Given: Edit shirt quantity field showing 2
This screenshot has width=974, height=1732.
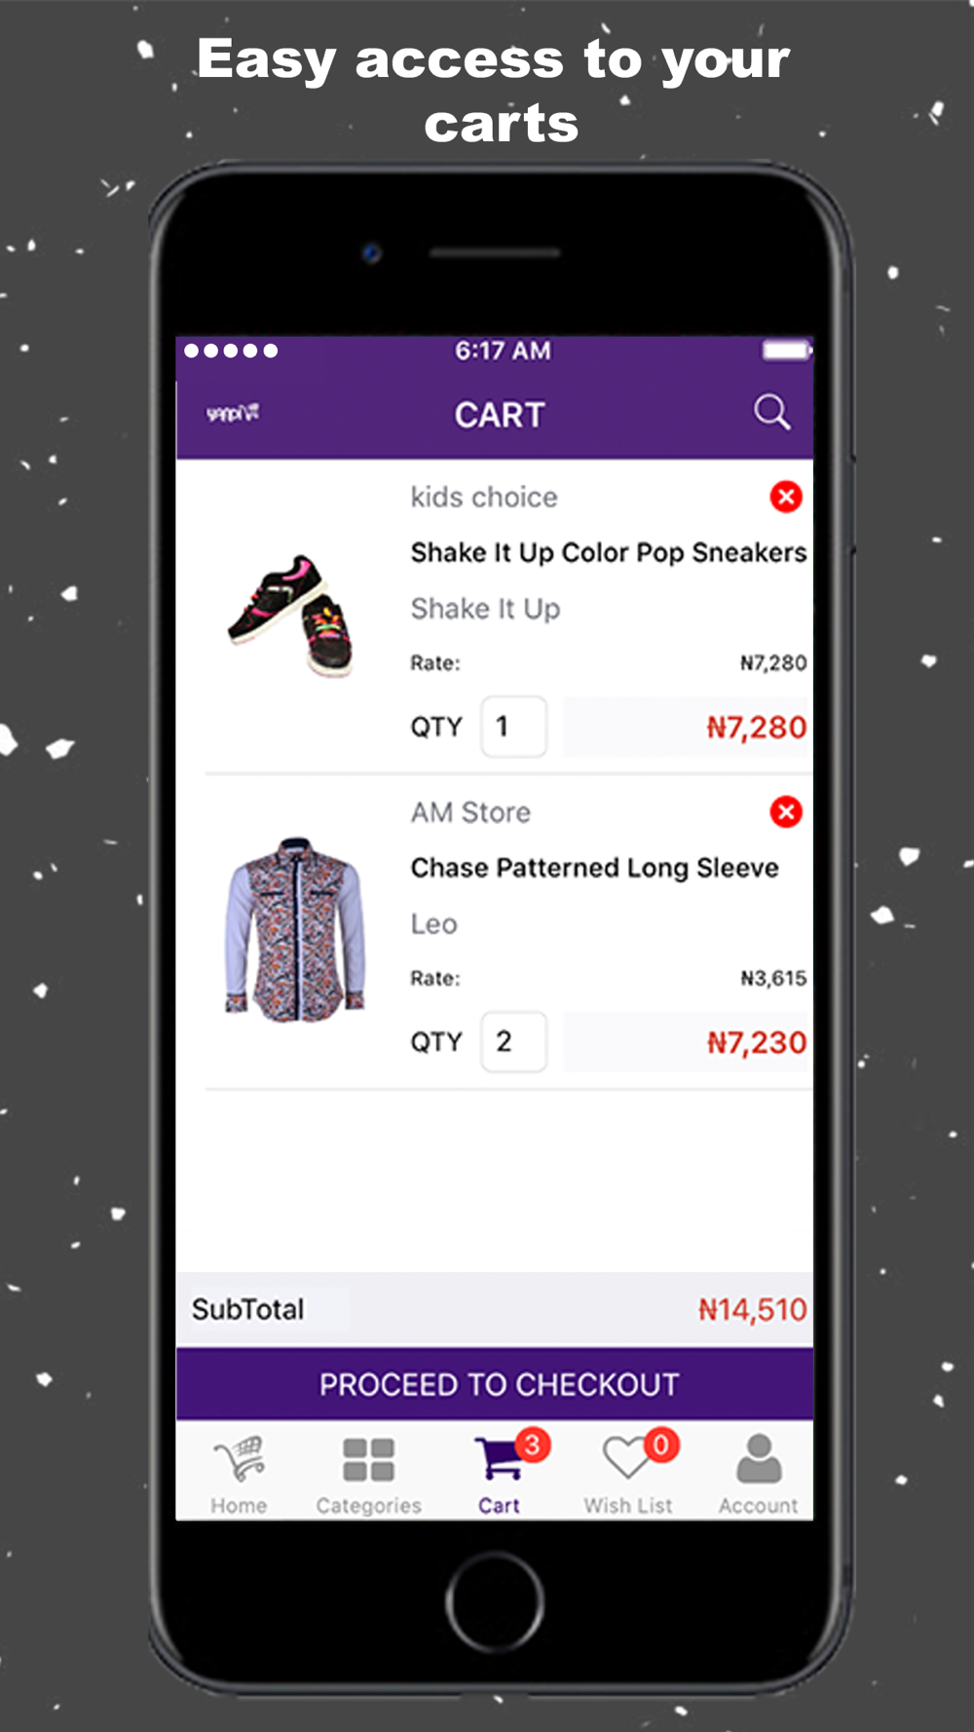Looking at the screenshot, I should [x=513, y=1041].
